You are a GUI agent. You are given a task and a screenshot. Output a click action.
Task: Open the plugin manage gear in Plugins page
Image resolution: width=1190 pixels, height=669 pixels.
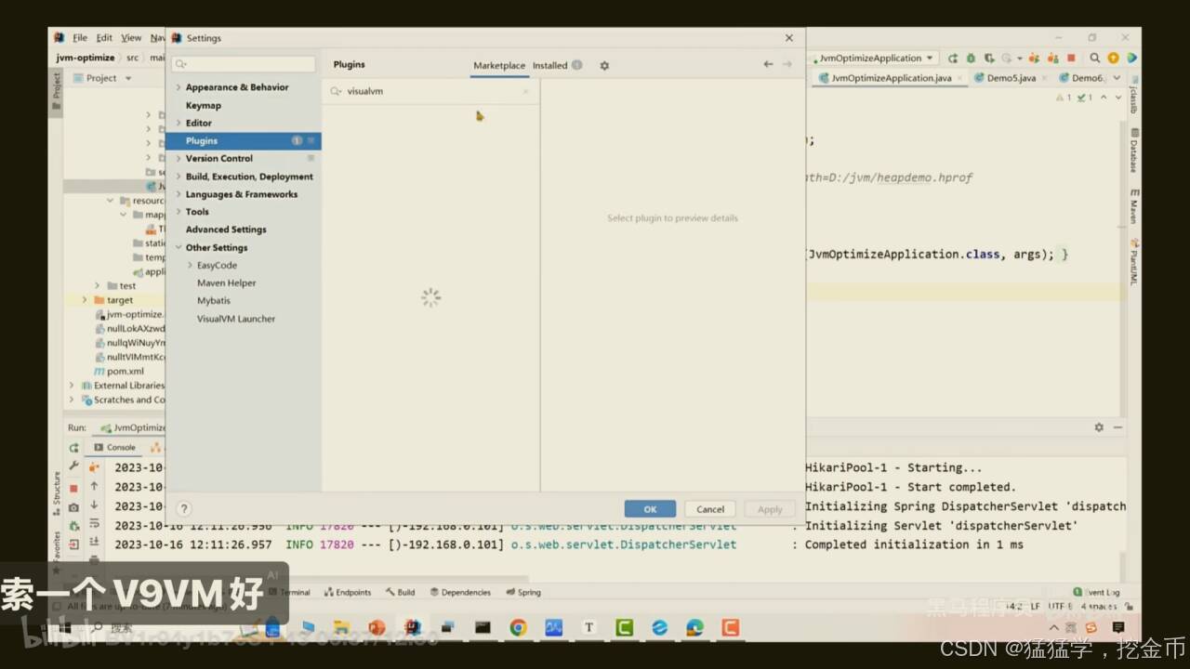coord(603,65)
